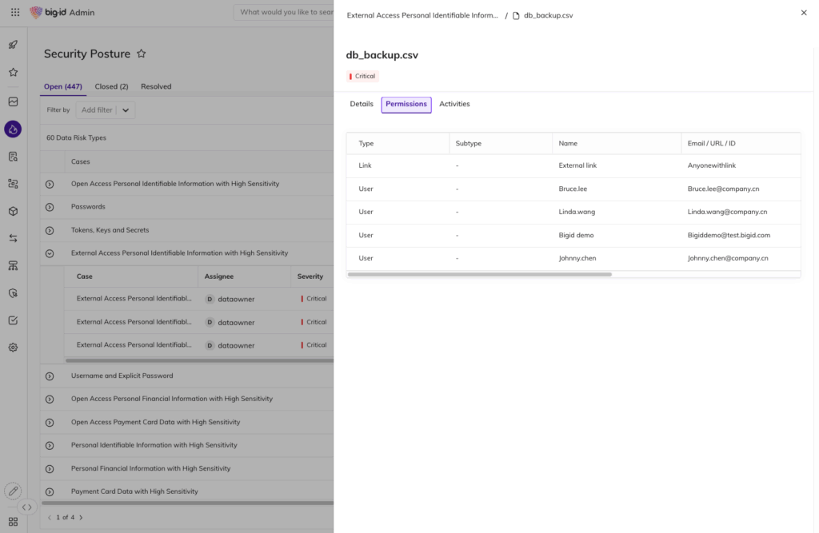Collapse External Access Personal Identifiable Information group

point(50,253)
